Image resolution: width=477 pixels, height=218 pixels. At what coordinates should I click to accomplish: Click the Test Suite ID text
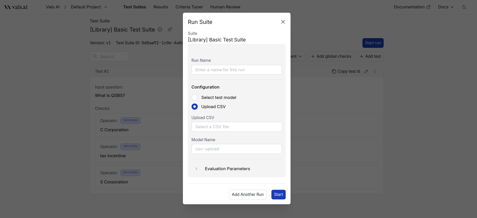149,43
